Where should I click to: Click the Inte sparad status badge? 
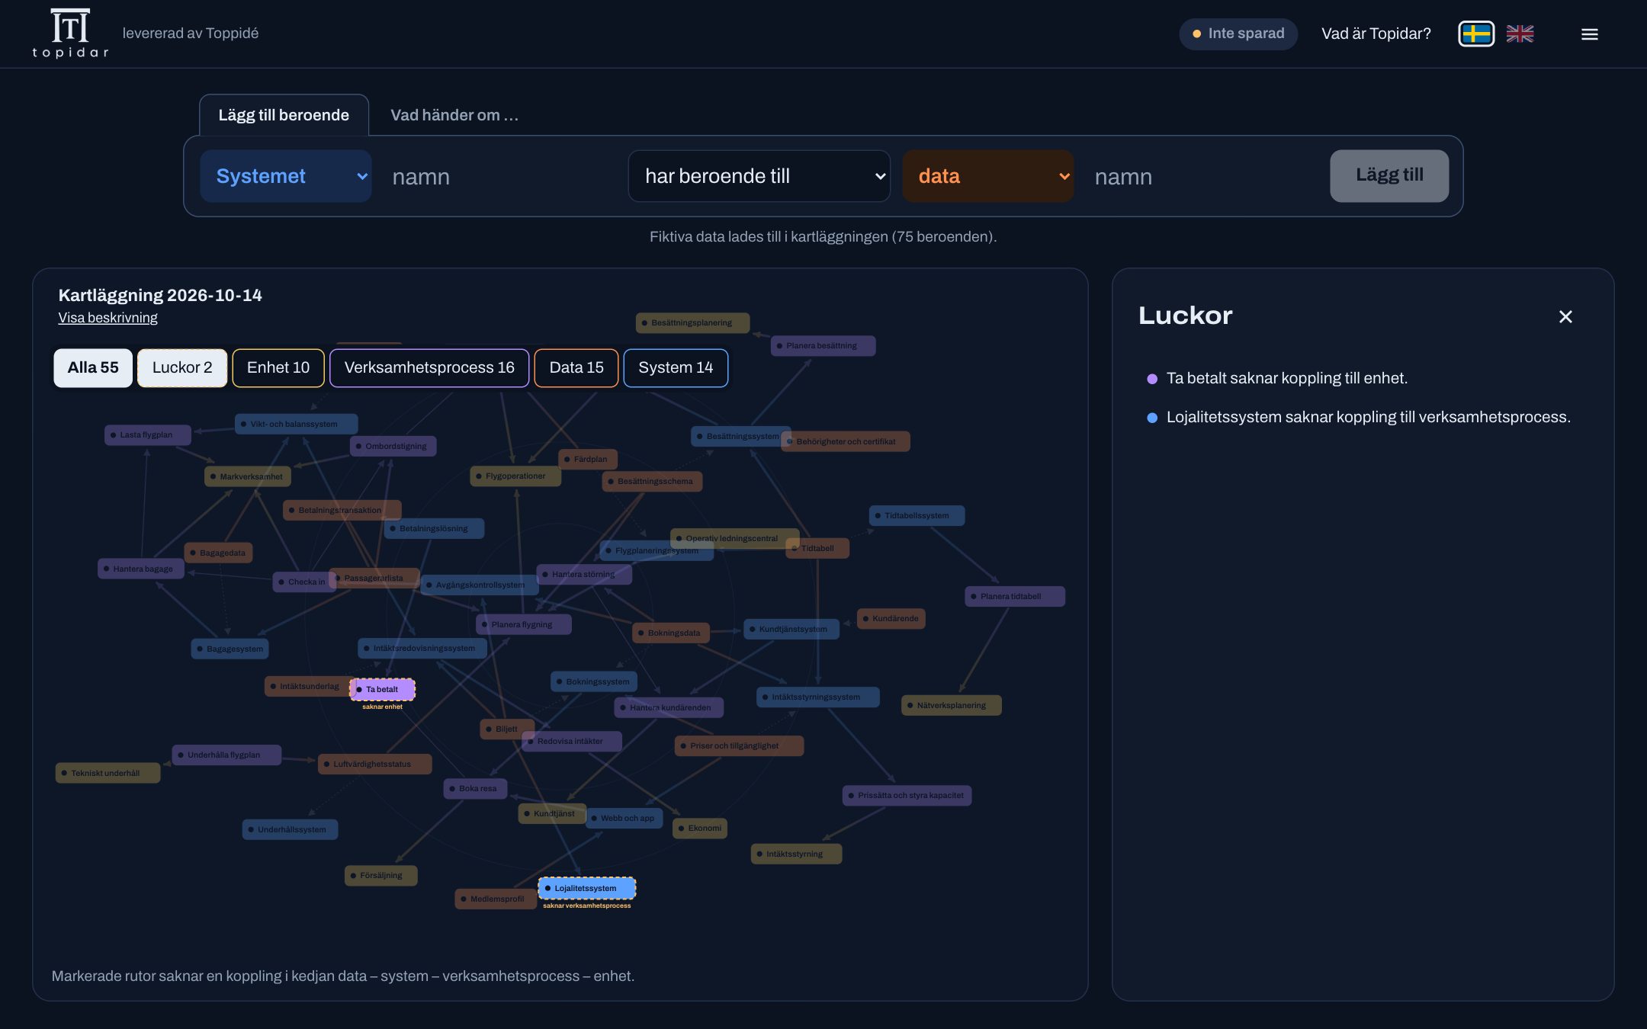tap(1238, 34)
